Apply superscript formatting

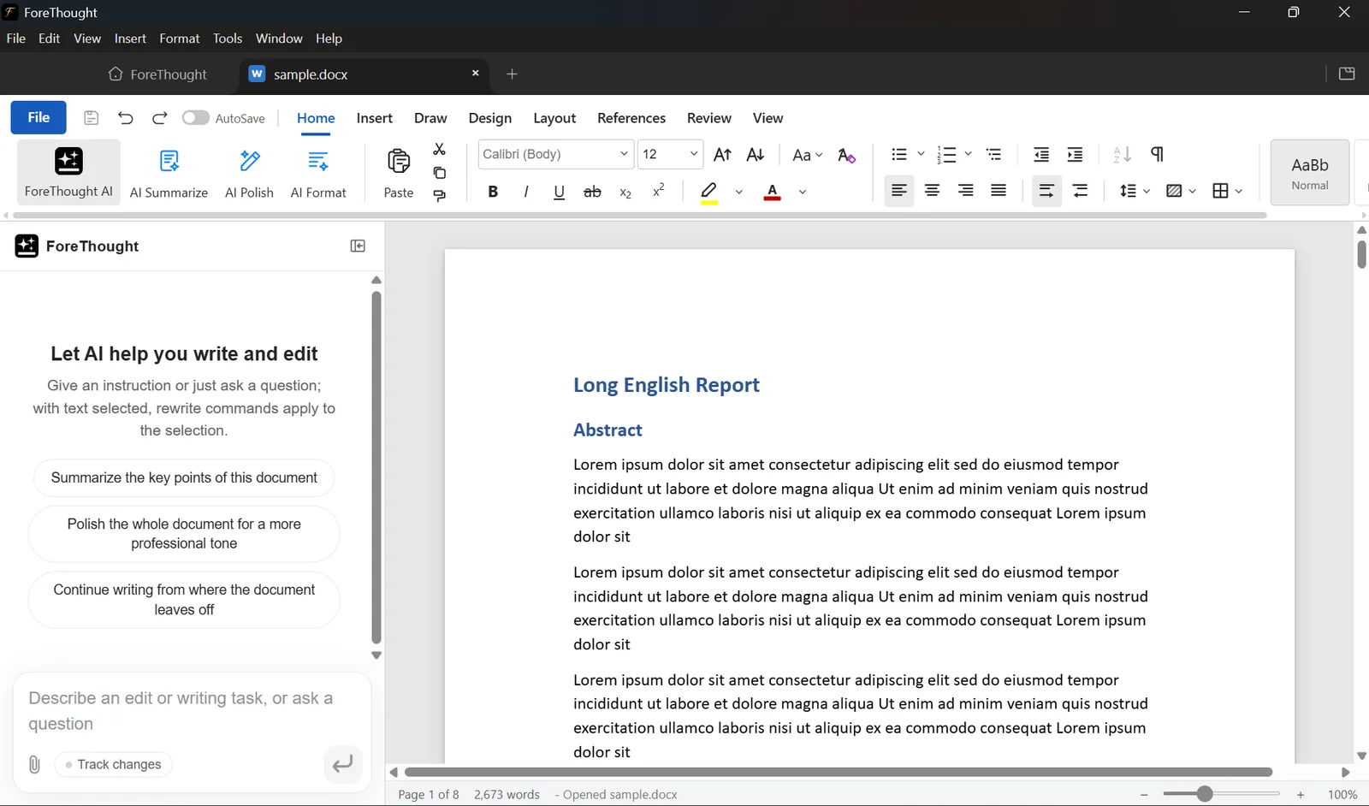click(x=659, y=191)
